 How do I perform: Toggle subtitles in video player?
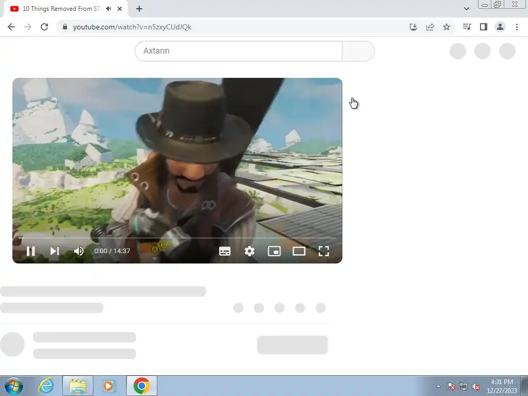click(x=225, y=251)
